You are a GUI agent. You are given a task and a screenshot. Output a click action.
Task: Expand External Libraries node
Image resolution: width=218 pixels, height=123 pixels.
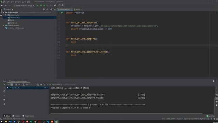(x=3, y=25)
